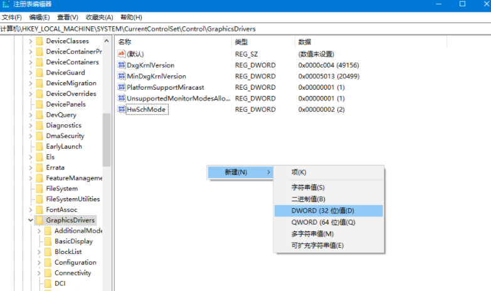
Task: Choose QWORD (64 位)值(Q) from submenu
Action: pyautogui.click(x=329, y=223)
